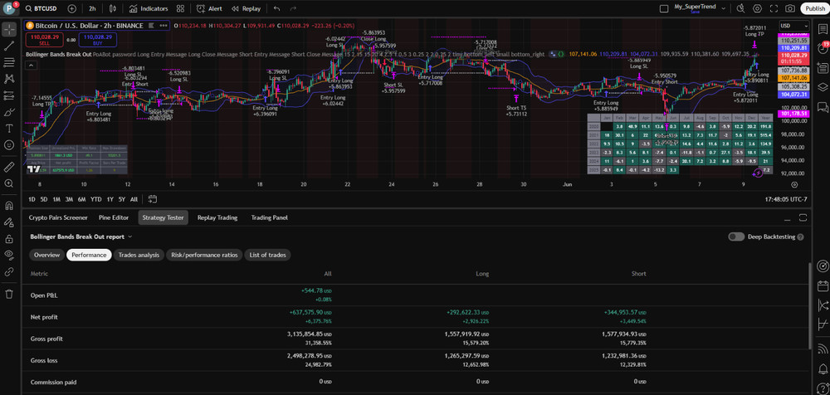Open the object tree layers panel
This screenshot has width=830, height=395.
coord(823,87)
